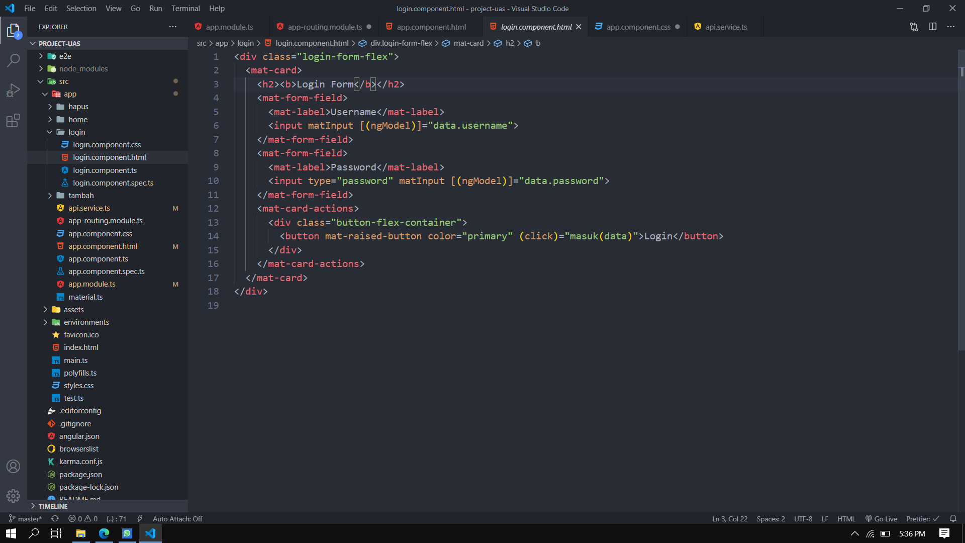Split the editor to the right

coord(932,27)
